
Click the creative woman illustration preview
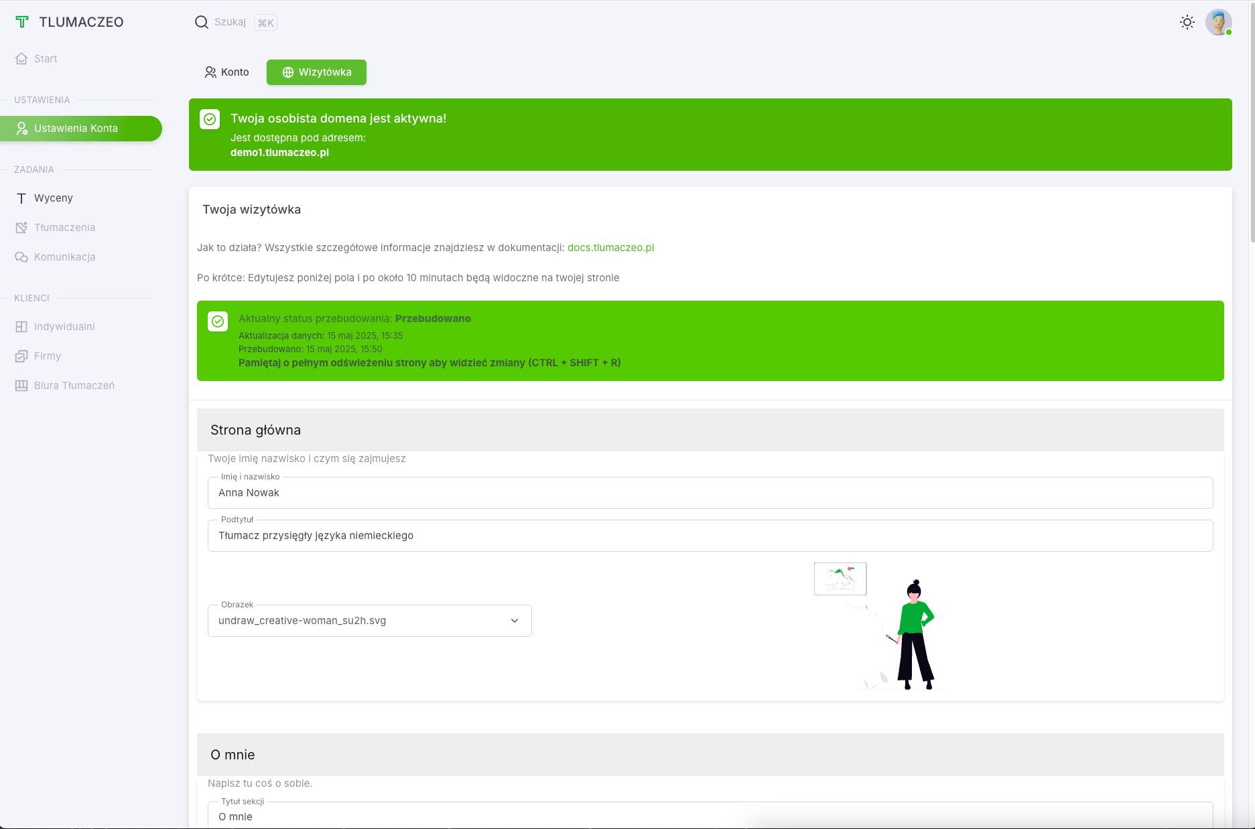[x=880, y=626]
